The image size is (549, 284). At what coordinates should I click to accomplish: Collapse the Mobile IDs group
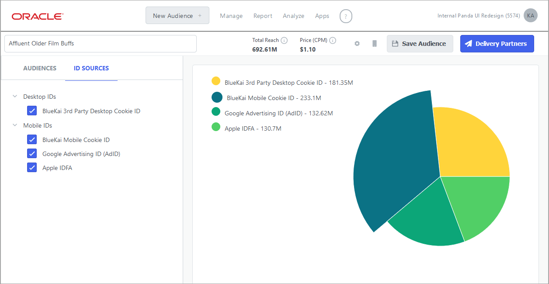[x=15, y=125]
